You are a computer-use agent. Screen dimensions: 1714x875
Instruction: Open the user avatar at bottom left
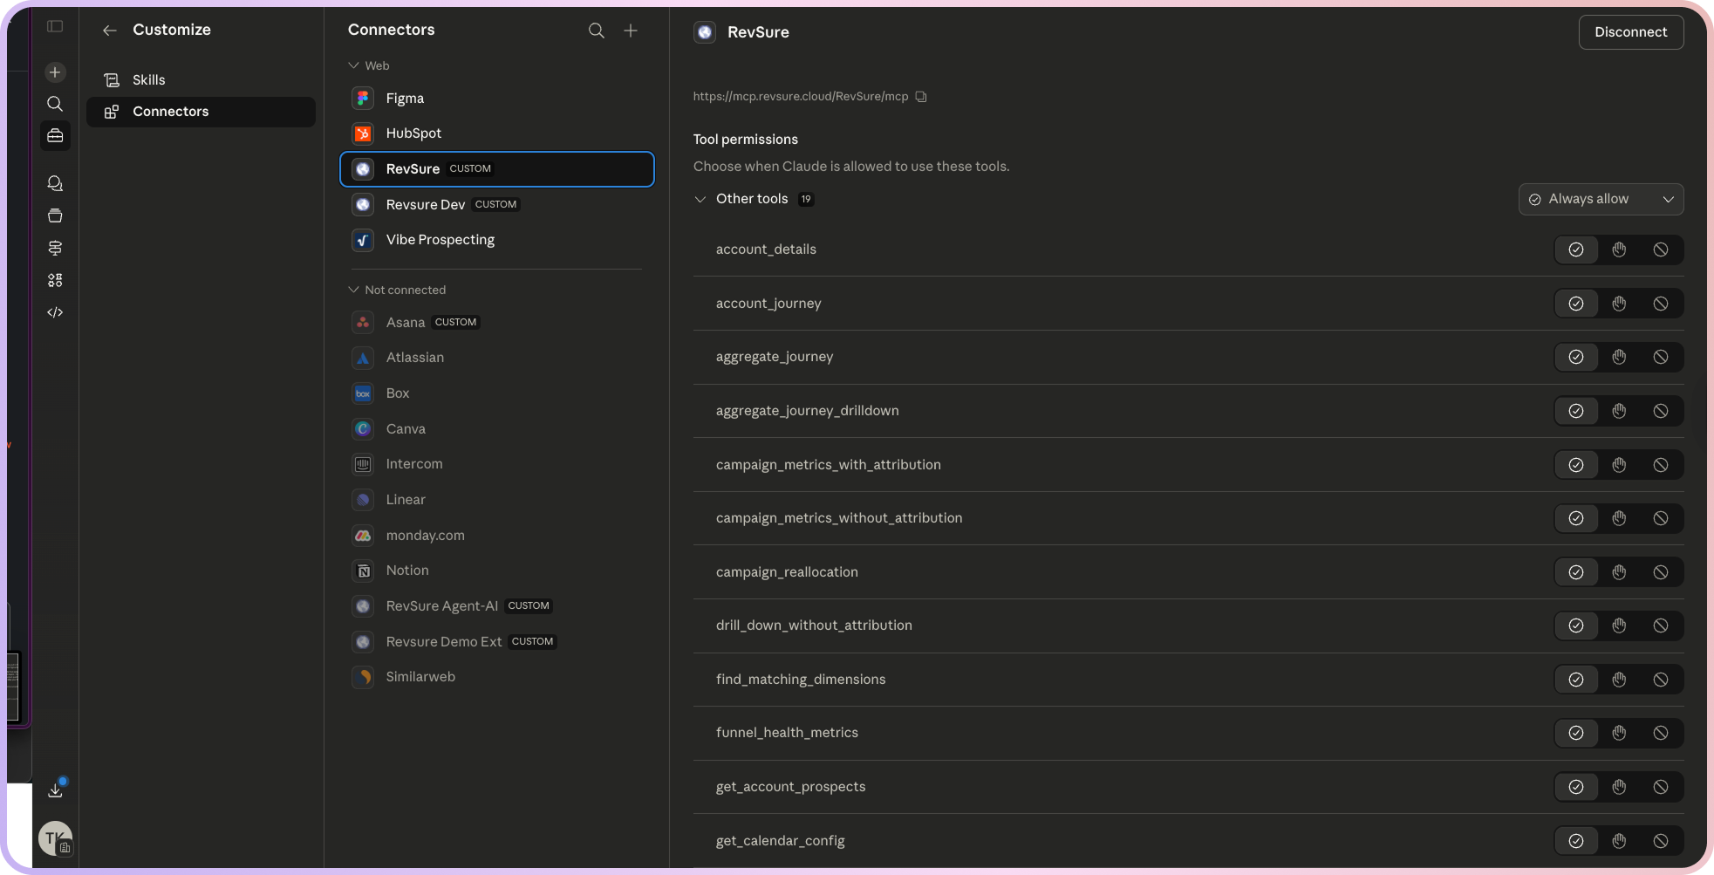(x=55, y=838)
